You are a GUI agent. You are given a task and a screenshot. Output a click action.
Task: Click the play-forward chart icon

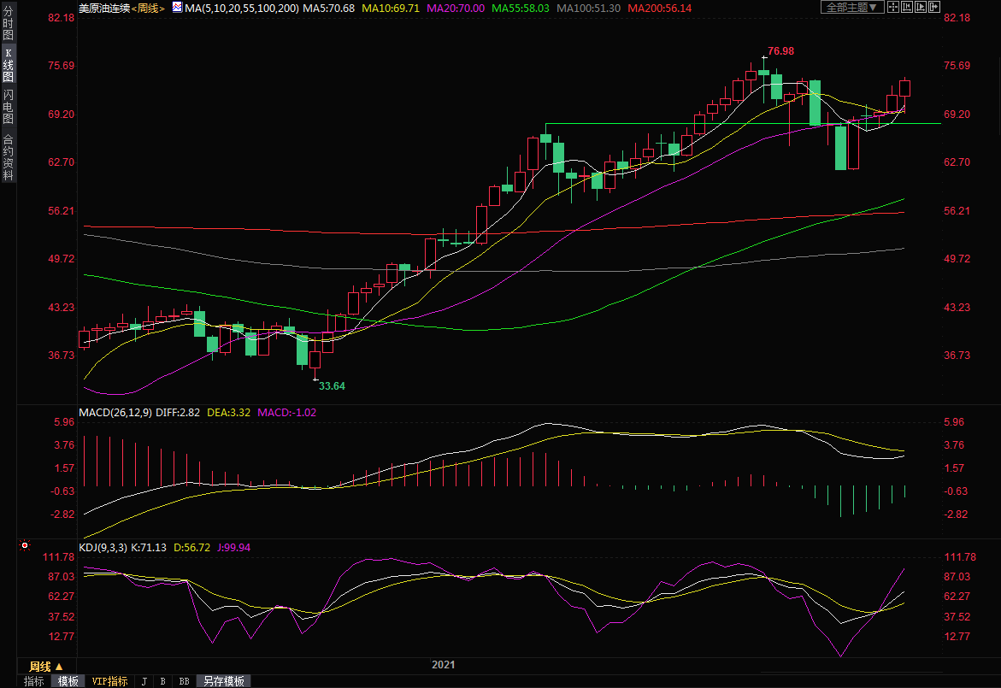click(x=921, y=7)
